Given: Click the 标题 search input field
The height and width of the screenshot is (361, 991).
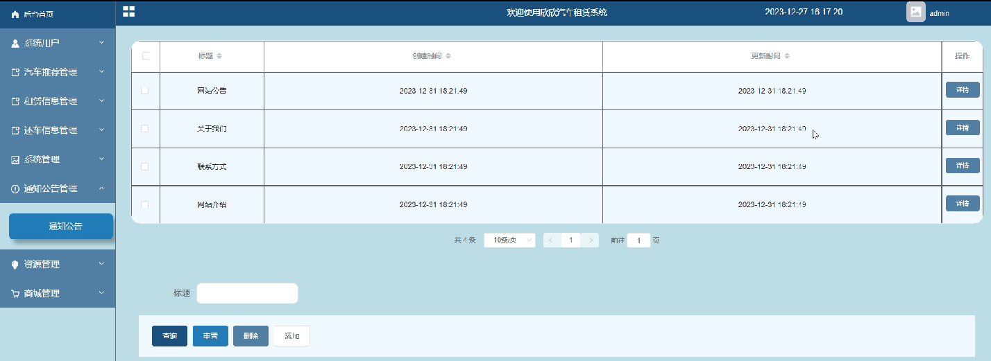Looking at the screenshot, I should coord(247,293).
